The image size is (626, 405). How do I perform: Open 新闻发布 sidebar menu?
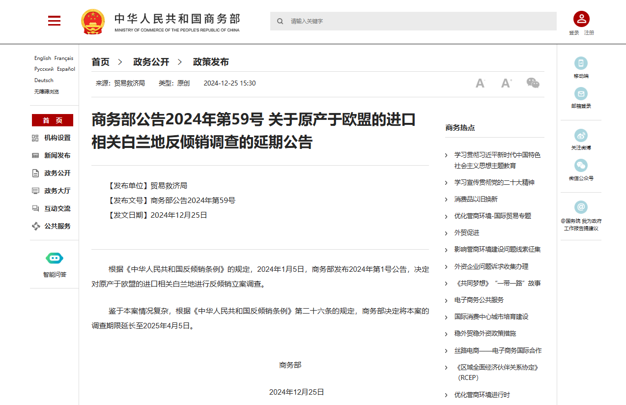coord(57,155)
